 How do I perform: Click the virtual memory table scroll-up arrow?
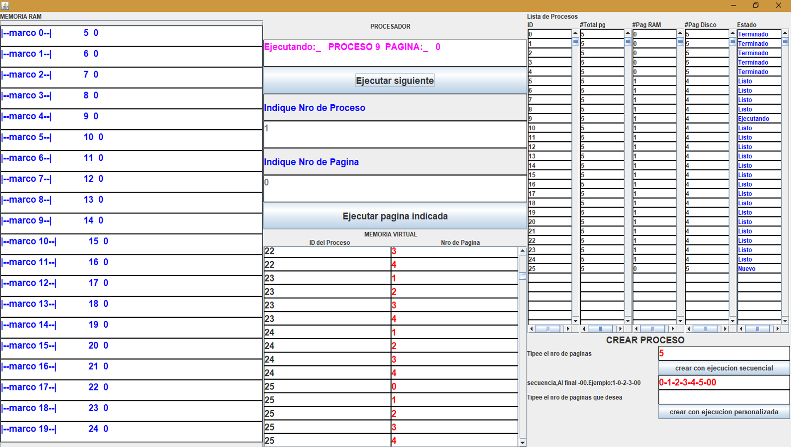click(522, 251)
